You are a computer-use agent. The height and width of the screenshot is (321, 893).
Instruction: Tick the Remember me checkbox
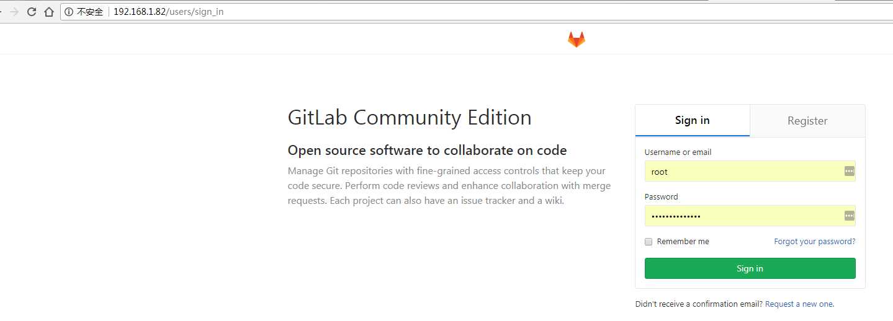648,242
